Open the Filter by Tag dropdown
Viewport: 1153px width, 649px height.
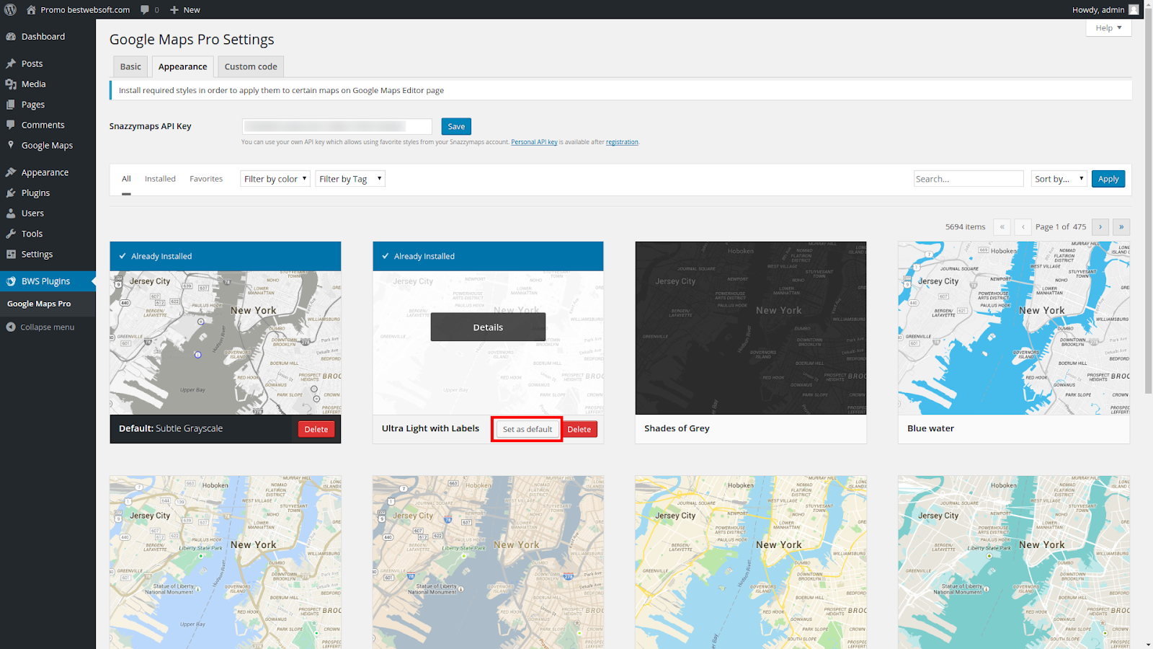pos(350,179)
